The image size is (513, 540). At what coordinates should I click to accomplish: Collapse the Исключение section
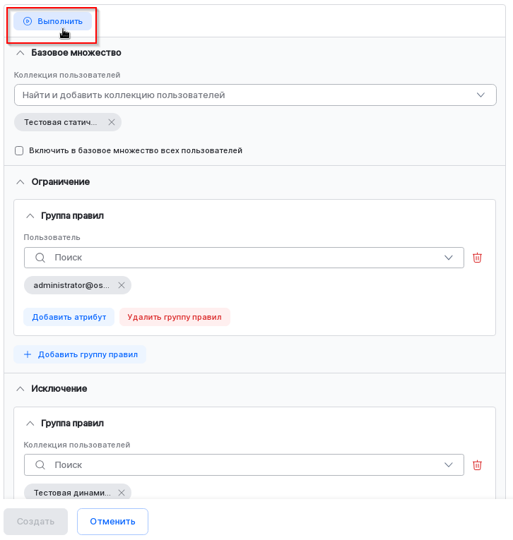(20, 389)
